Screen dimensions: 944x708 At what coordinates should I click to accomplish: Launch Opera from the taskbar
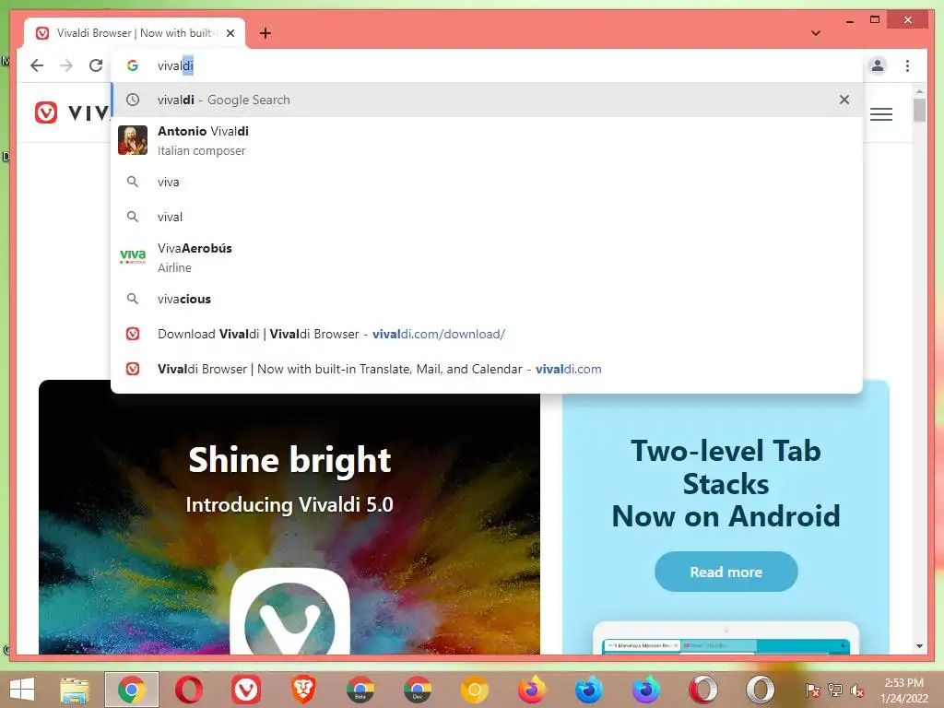pyautogui.click(x=189, y=690)
